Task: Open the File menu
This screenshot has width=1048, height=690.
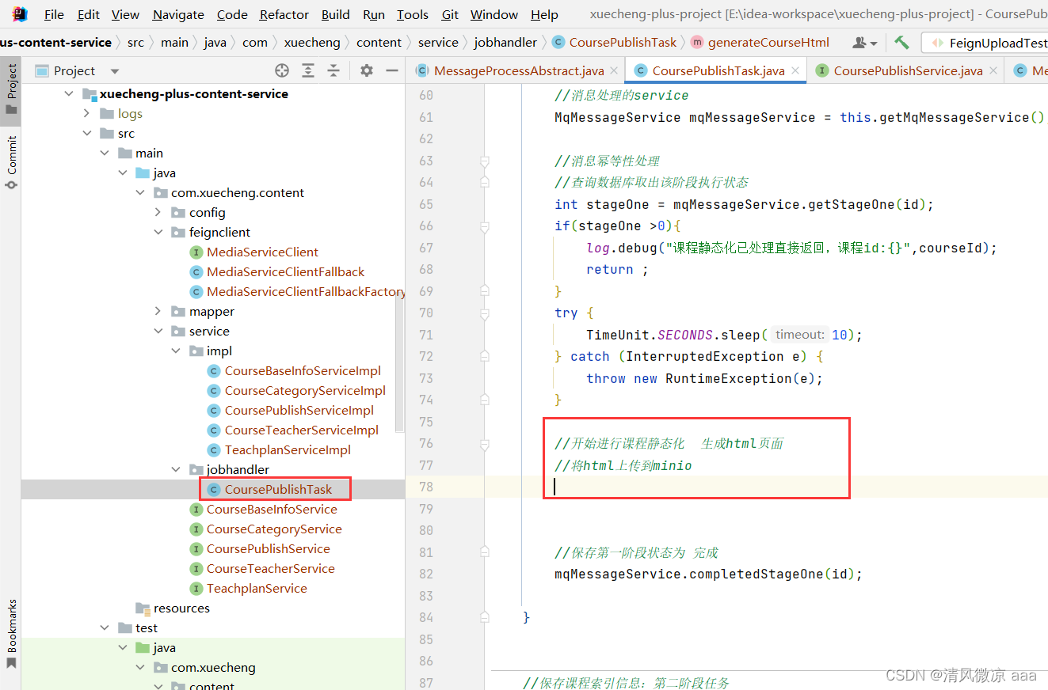Action: [54, 14]
